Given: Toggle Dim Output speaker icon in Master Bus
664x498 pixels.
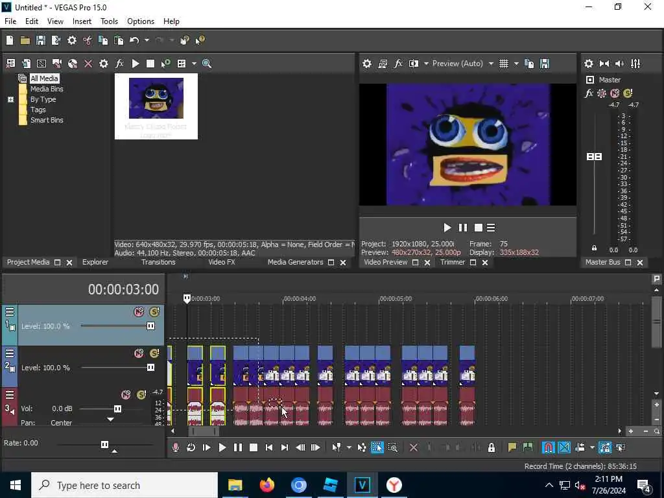Looking at the screenshot, I should point(619,64).
